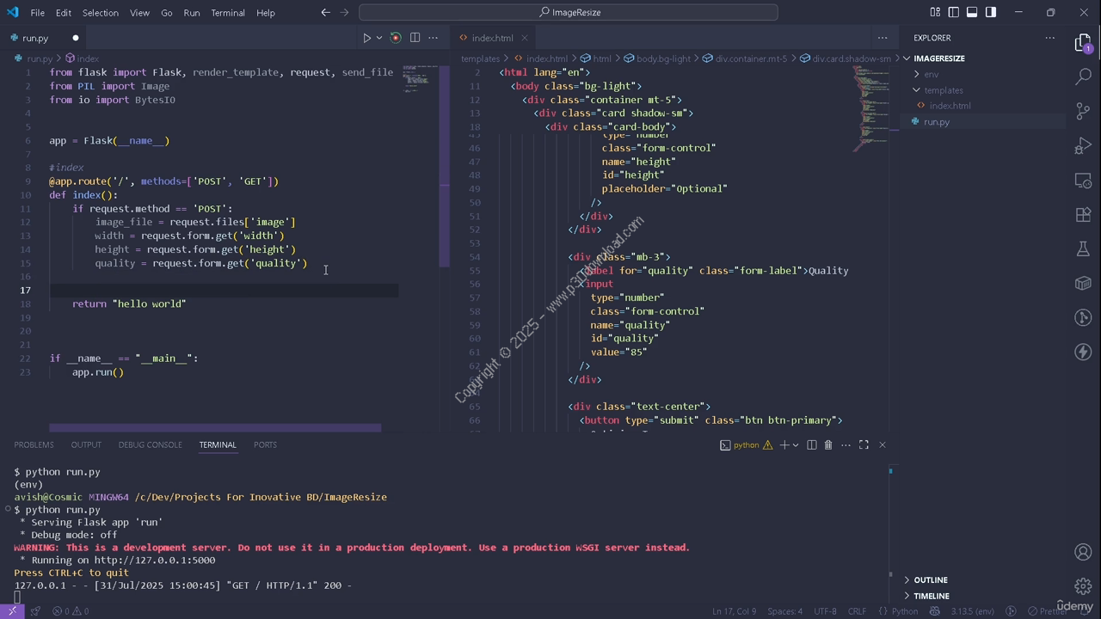This screenshot has width=1101, height=619.
Task: Toggle the bottom panel layout button
Action: (x=972, y=12)
